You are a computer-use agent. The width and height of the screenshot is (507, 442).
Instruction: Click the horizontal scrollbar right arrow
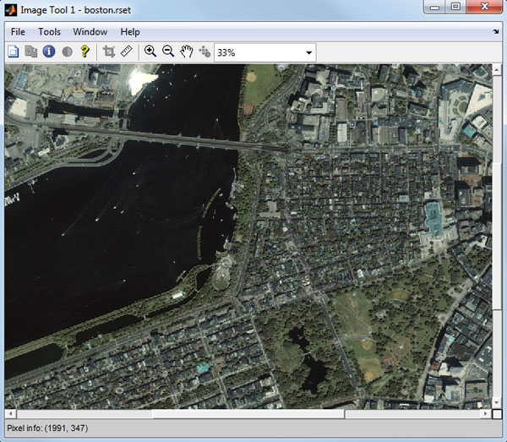pos(485,414)
